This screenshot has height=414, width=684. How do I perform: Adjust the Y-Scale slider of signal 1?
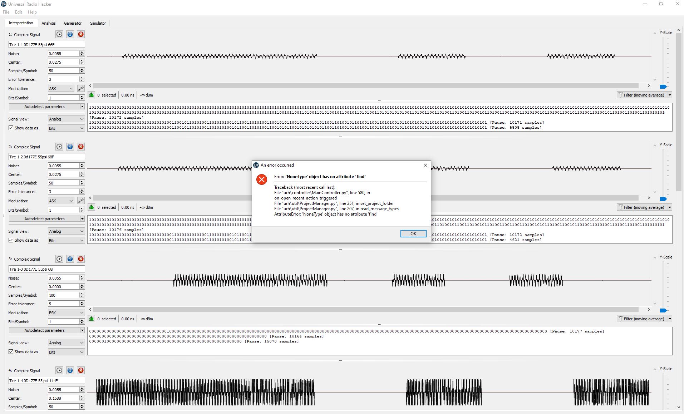[663, 87]
